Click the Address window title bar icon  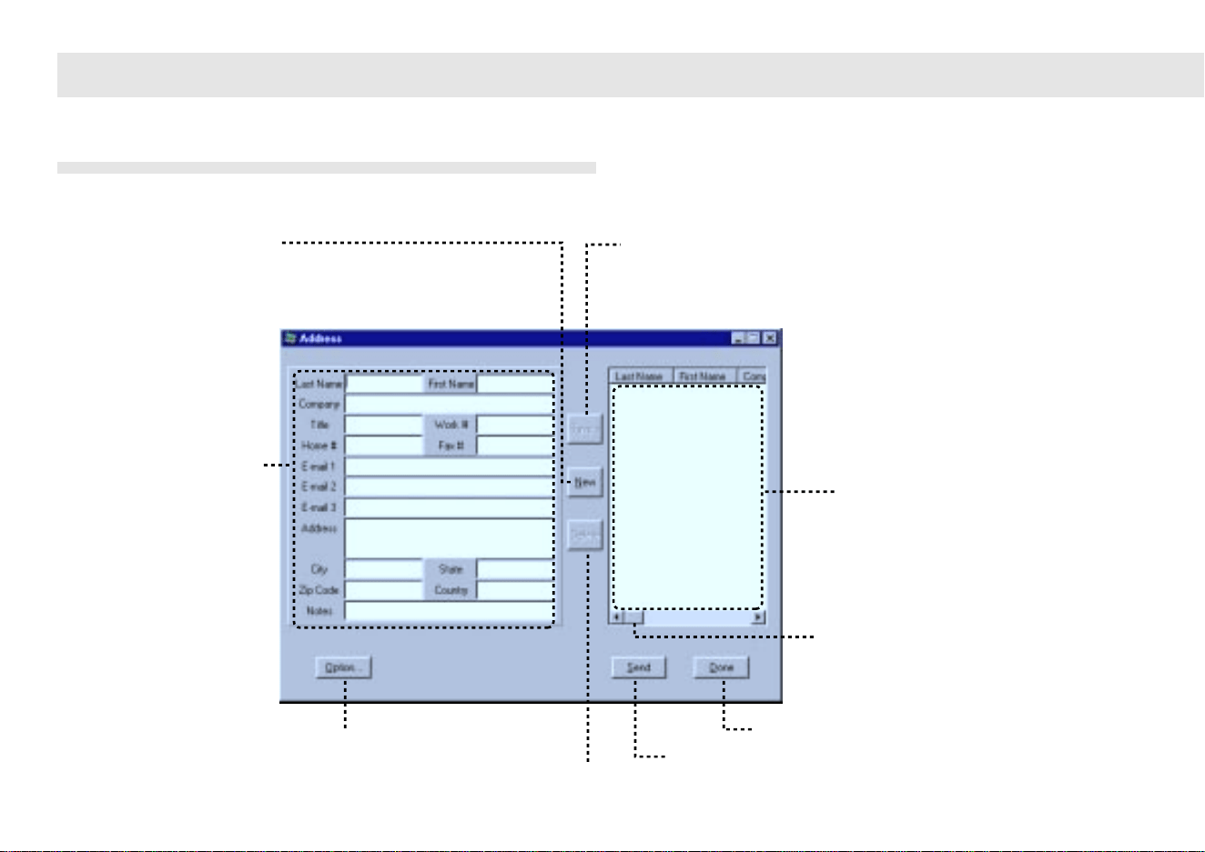click(x=290, y=338)
